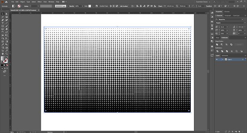The height and width of the screenshot is (133, 247).
Task: Open fill swatch dropdown in control bar
Action: (16, 6)
